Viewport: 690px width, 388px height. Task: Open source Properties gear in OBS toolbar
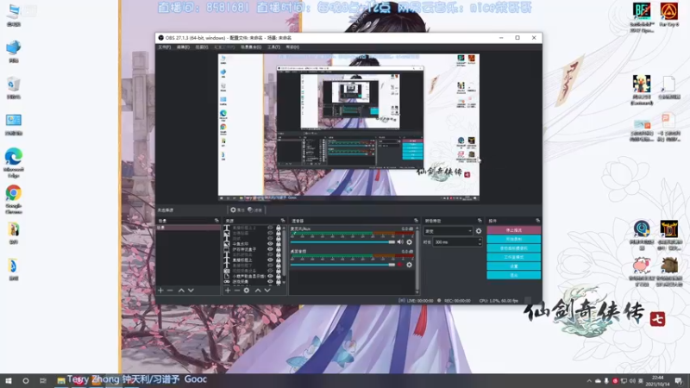[x=238, y=210]
